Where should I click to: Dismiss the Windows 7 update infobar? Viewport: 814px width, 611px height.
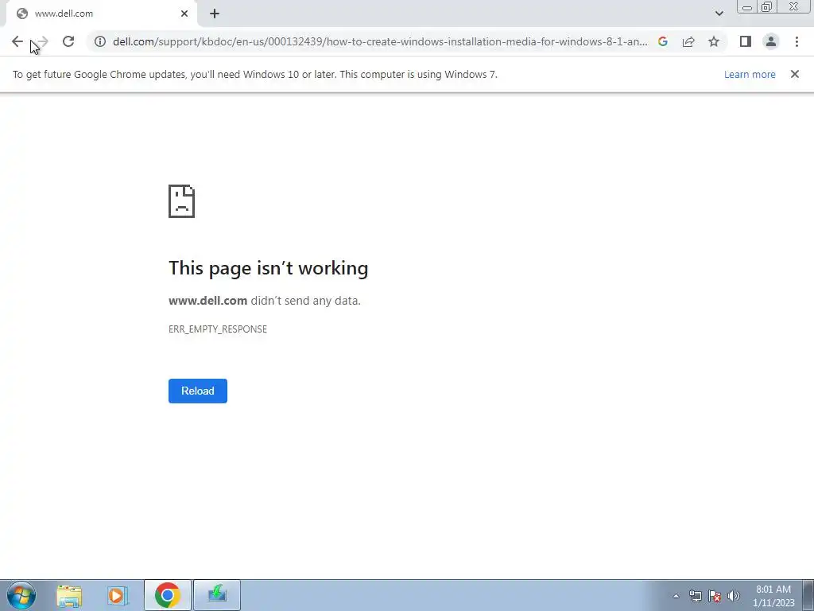click(794, 74)
